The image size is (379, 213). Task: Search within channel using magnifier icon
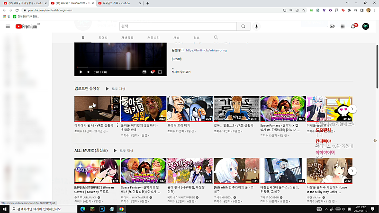click(x=216, y=37)
